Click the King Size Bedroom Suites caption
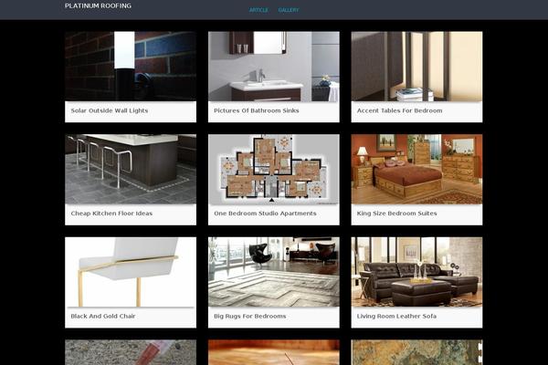 396,214
